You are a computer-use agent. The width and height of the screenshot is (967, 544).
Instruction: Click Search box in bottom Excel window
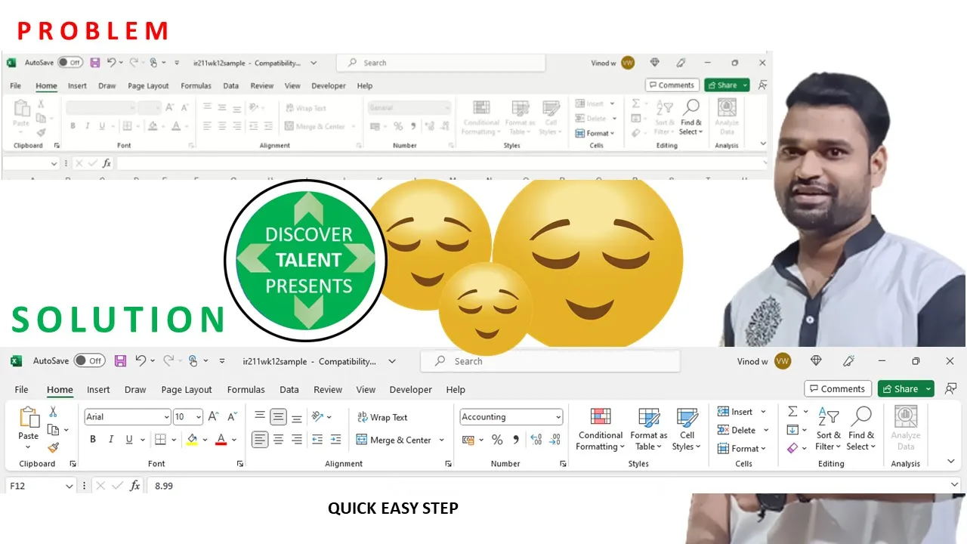[550, 361]
